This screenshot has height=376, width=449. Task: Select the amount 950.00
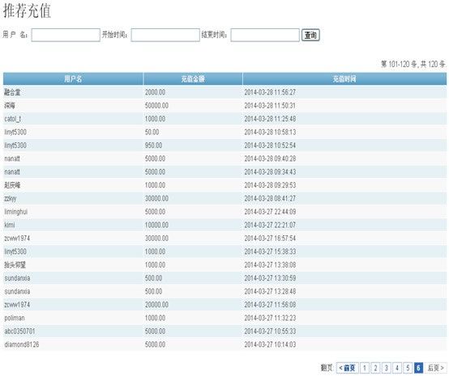pyautogui.click(x=153, y=146)
